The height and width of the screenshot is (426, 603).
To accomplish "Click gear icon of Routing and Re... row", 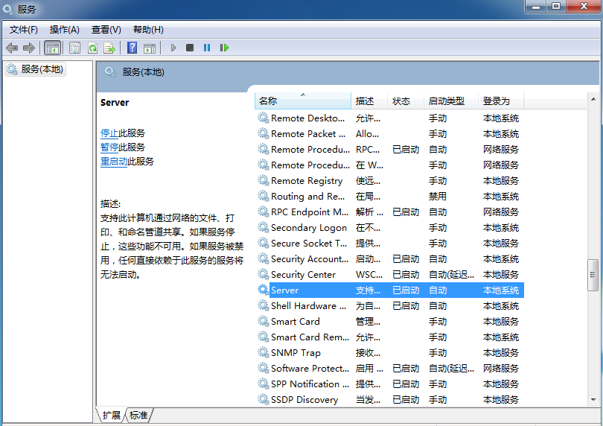I will click(264, 197).
